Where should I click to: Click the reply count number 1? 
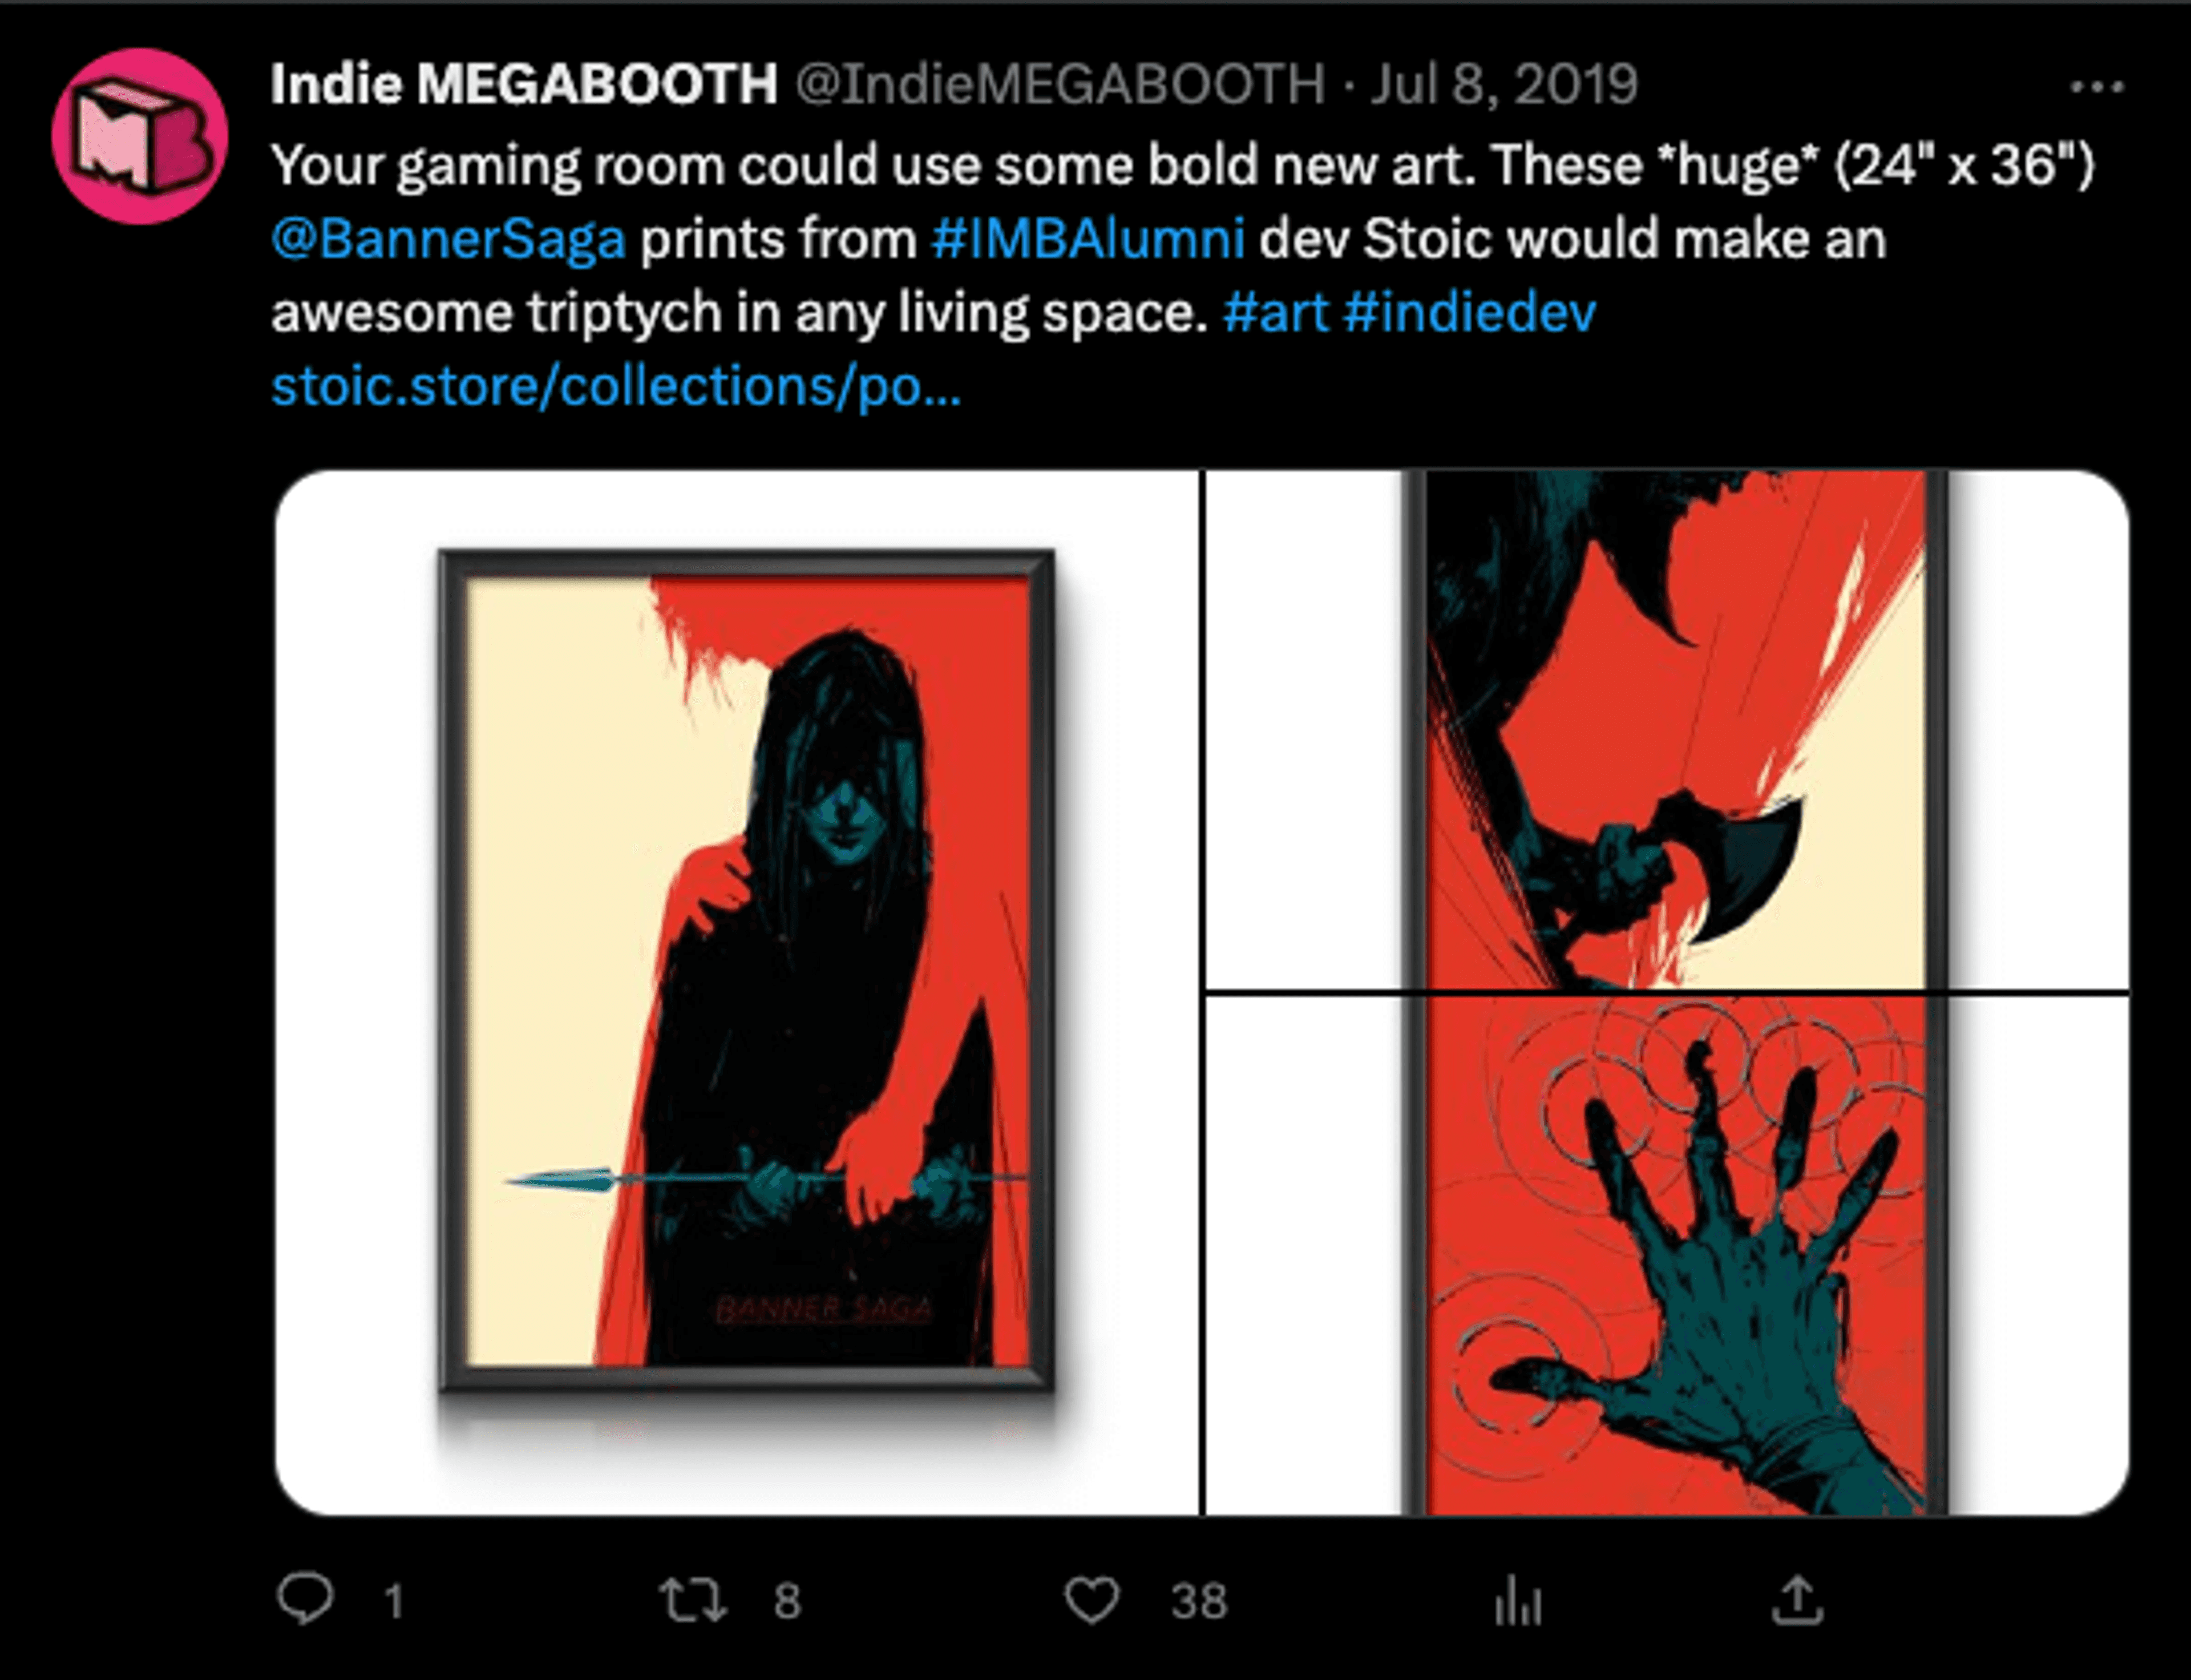394,1601
